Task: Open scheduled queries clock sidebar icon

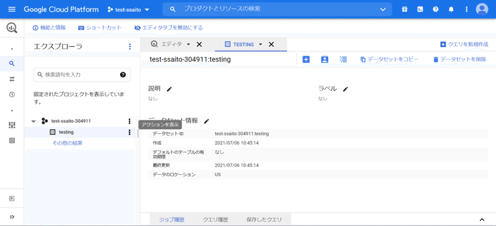Action: coord(12,94)
